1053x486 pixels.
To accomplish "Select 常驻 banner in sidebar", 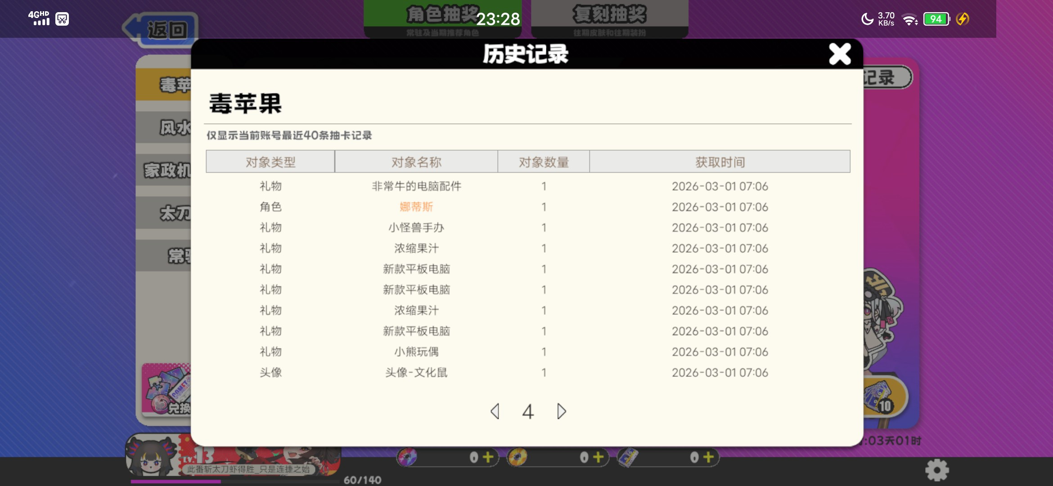I will [x=164, y=256].
